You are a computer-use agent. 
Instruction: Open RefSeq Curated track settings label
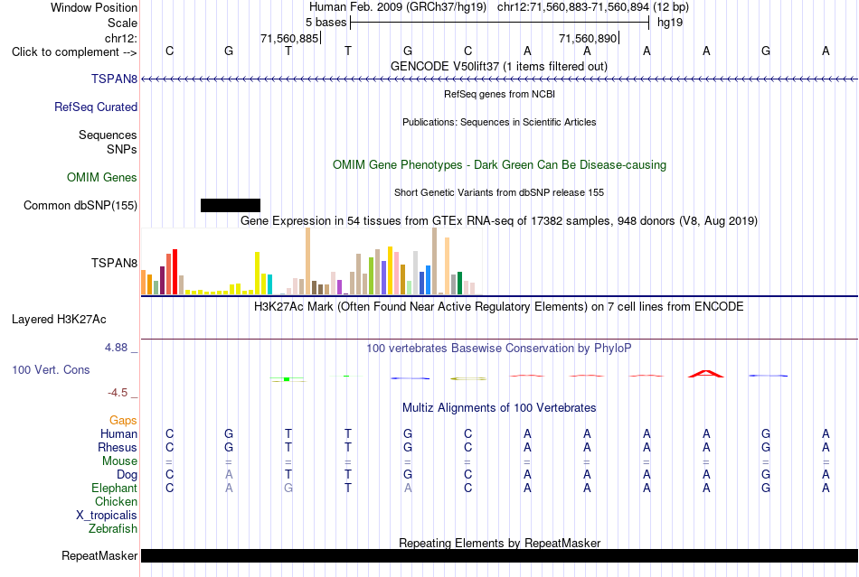coord(96,107)
